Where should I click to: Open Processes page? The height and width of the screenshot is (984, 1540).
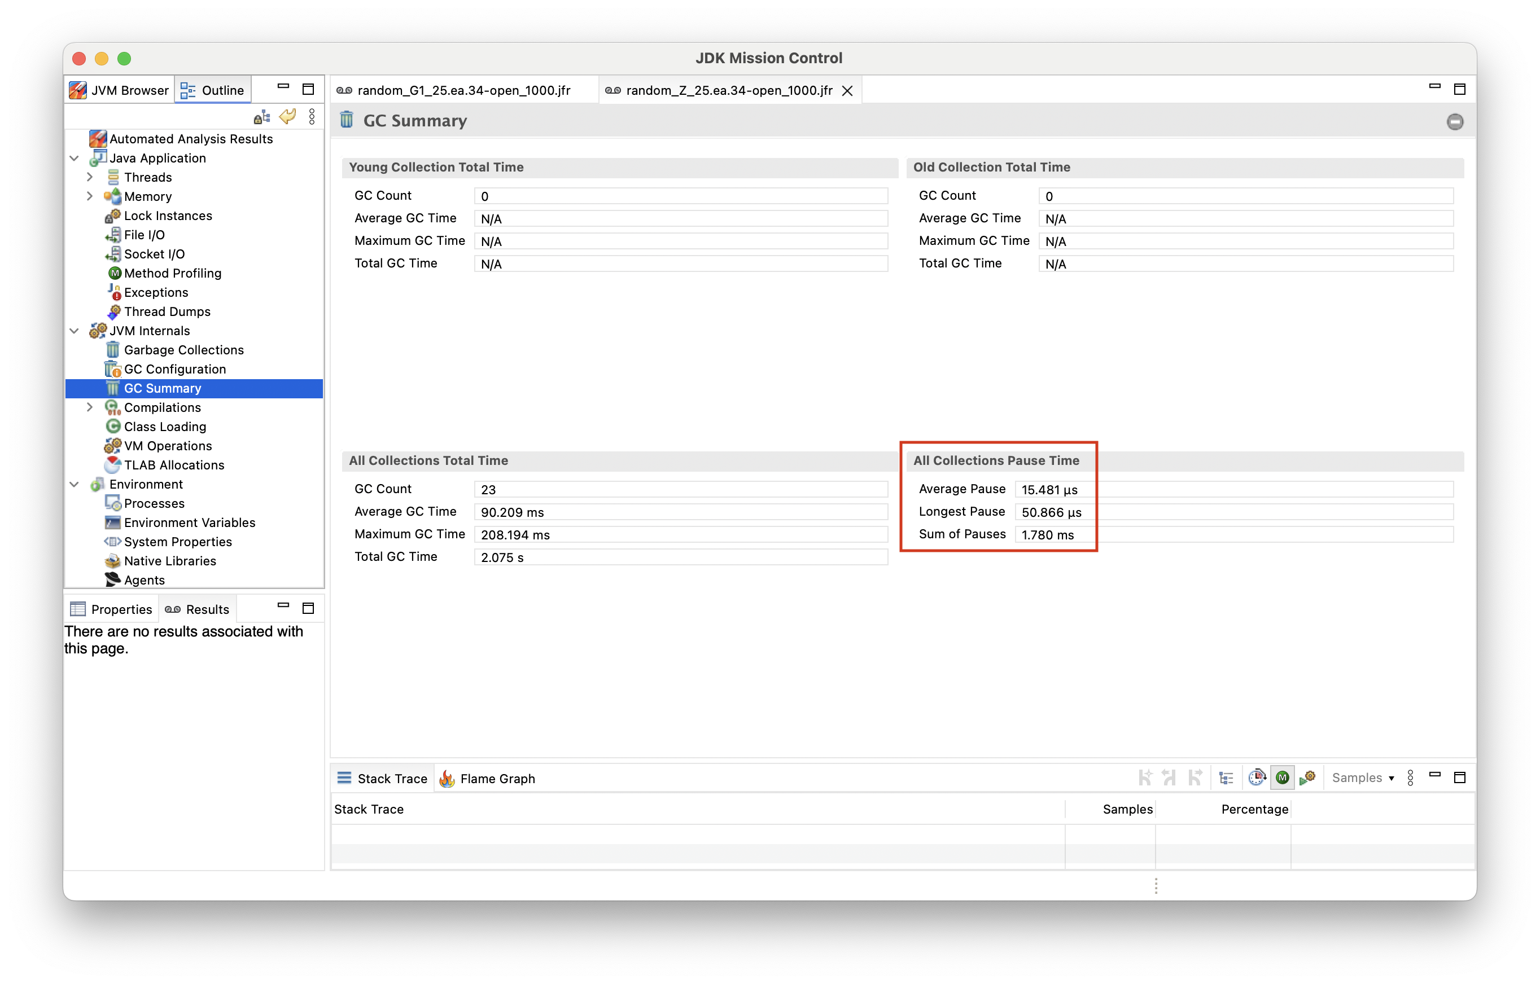point(154,503)
